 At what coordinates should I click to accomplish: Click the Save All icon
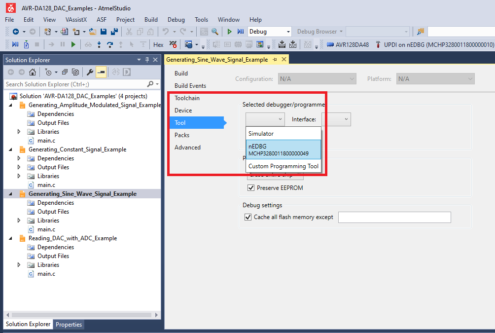(x=114, y=32)
